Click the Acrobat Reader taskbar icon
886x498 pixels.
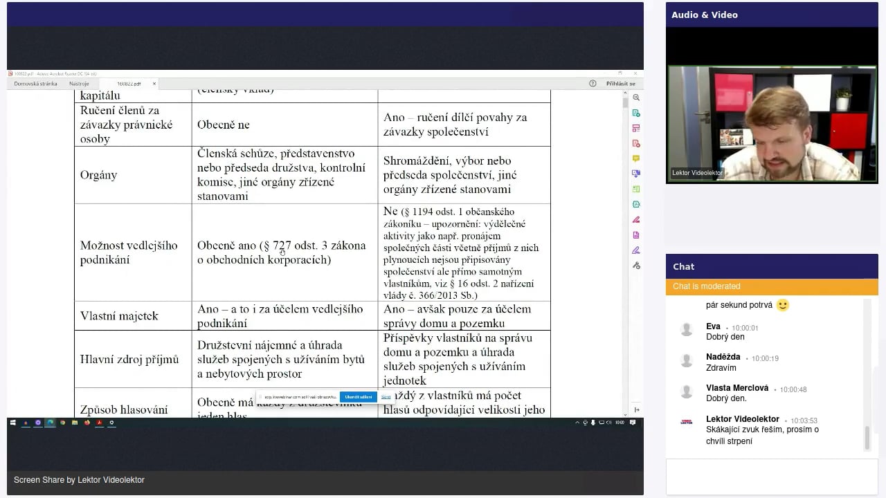click(100, 423)
